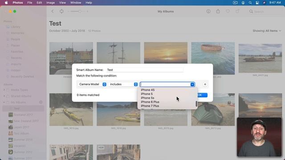Click the Share icon in toolbar
Image resolution: width=285 pixels, height=160 pixels.
pyautogui.click(x=218, y=11)
